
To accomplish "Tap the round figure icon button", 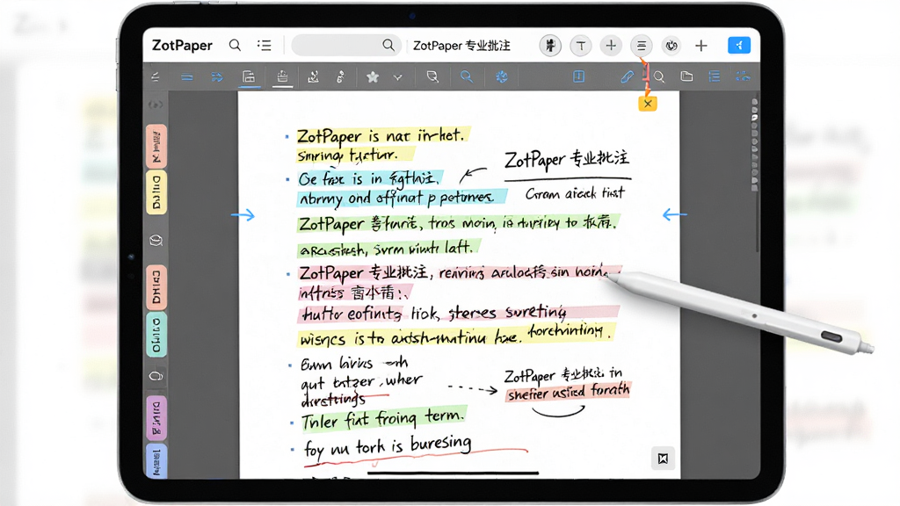I will tap(550, 46).
